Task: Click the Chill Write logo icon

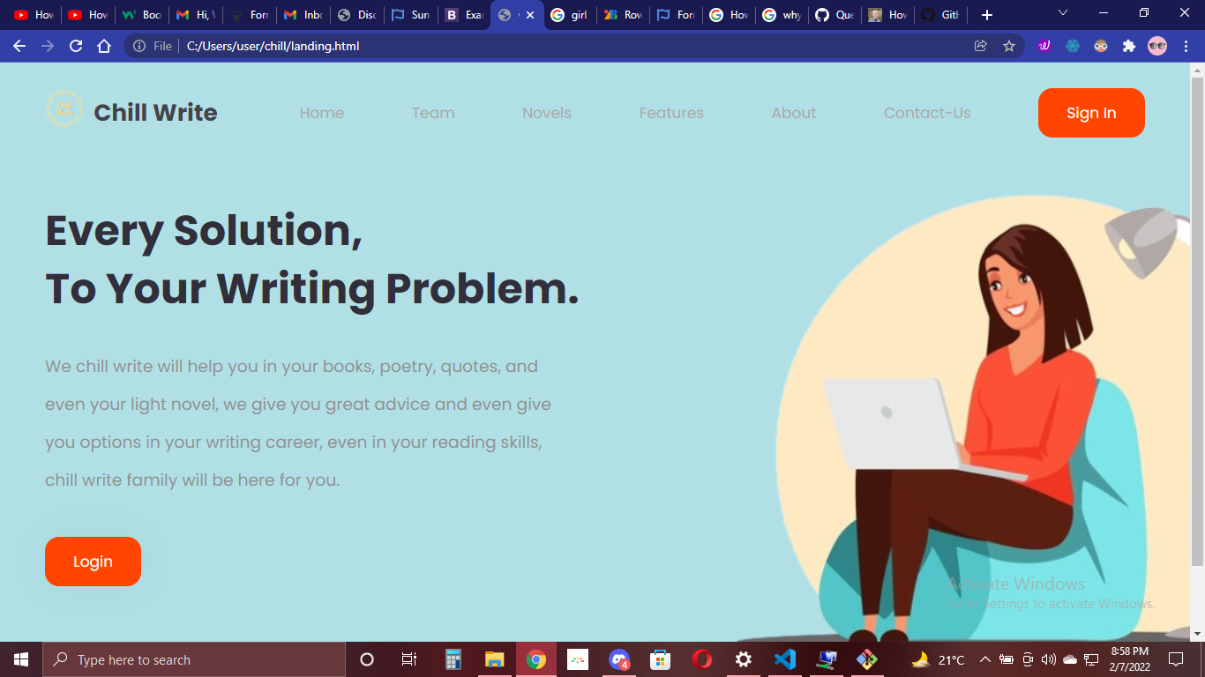Action: pos(64,110)
